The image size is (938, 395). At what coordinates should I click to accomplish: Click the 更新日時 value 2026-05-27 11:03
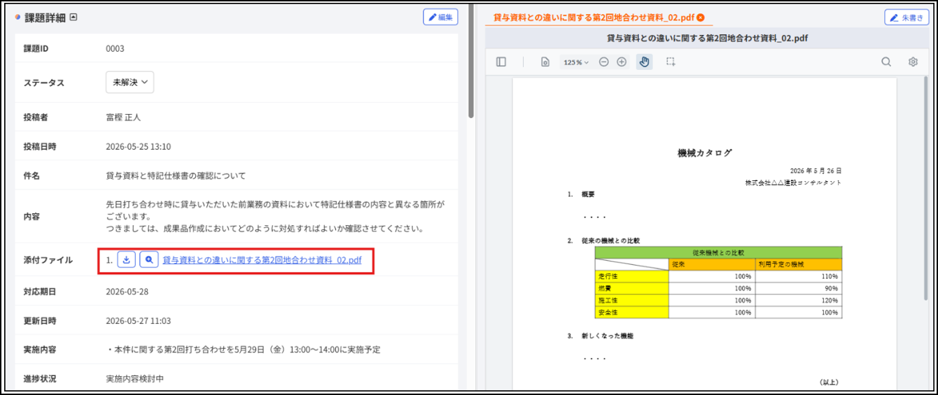[x=138, y=320]
